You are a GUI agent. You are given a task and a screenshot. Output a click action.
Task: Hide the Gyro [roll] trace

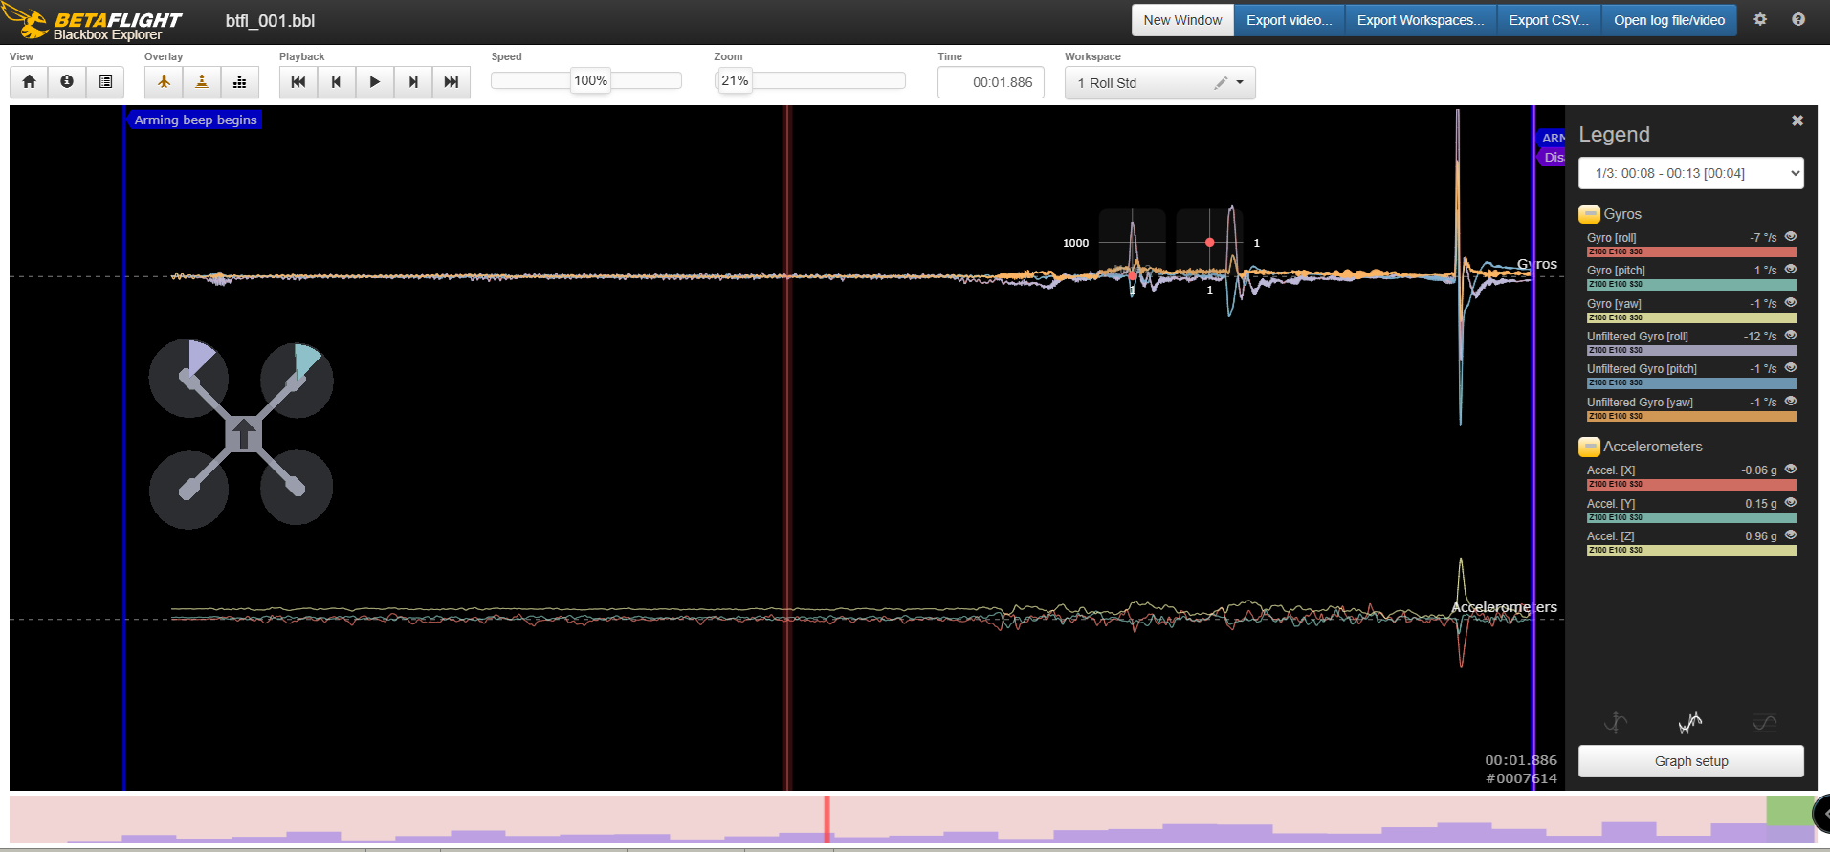pyautogui.click(x=1791, y=237)
